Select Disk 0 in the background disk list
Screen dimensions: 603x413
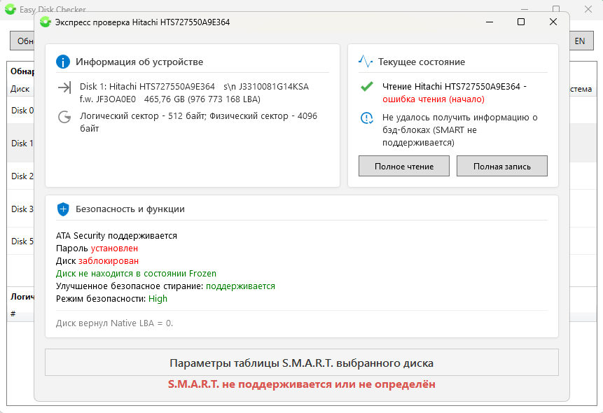point(20,111)
